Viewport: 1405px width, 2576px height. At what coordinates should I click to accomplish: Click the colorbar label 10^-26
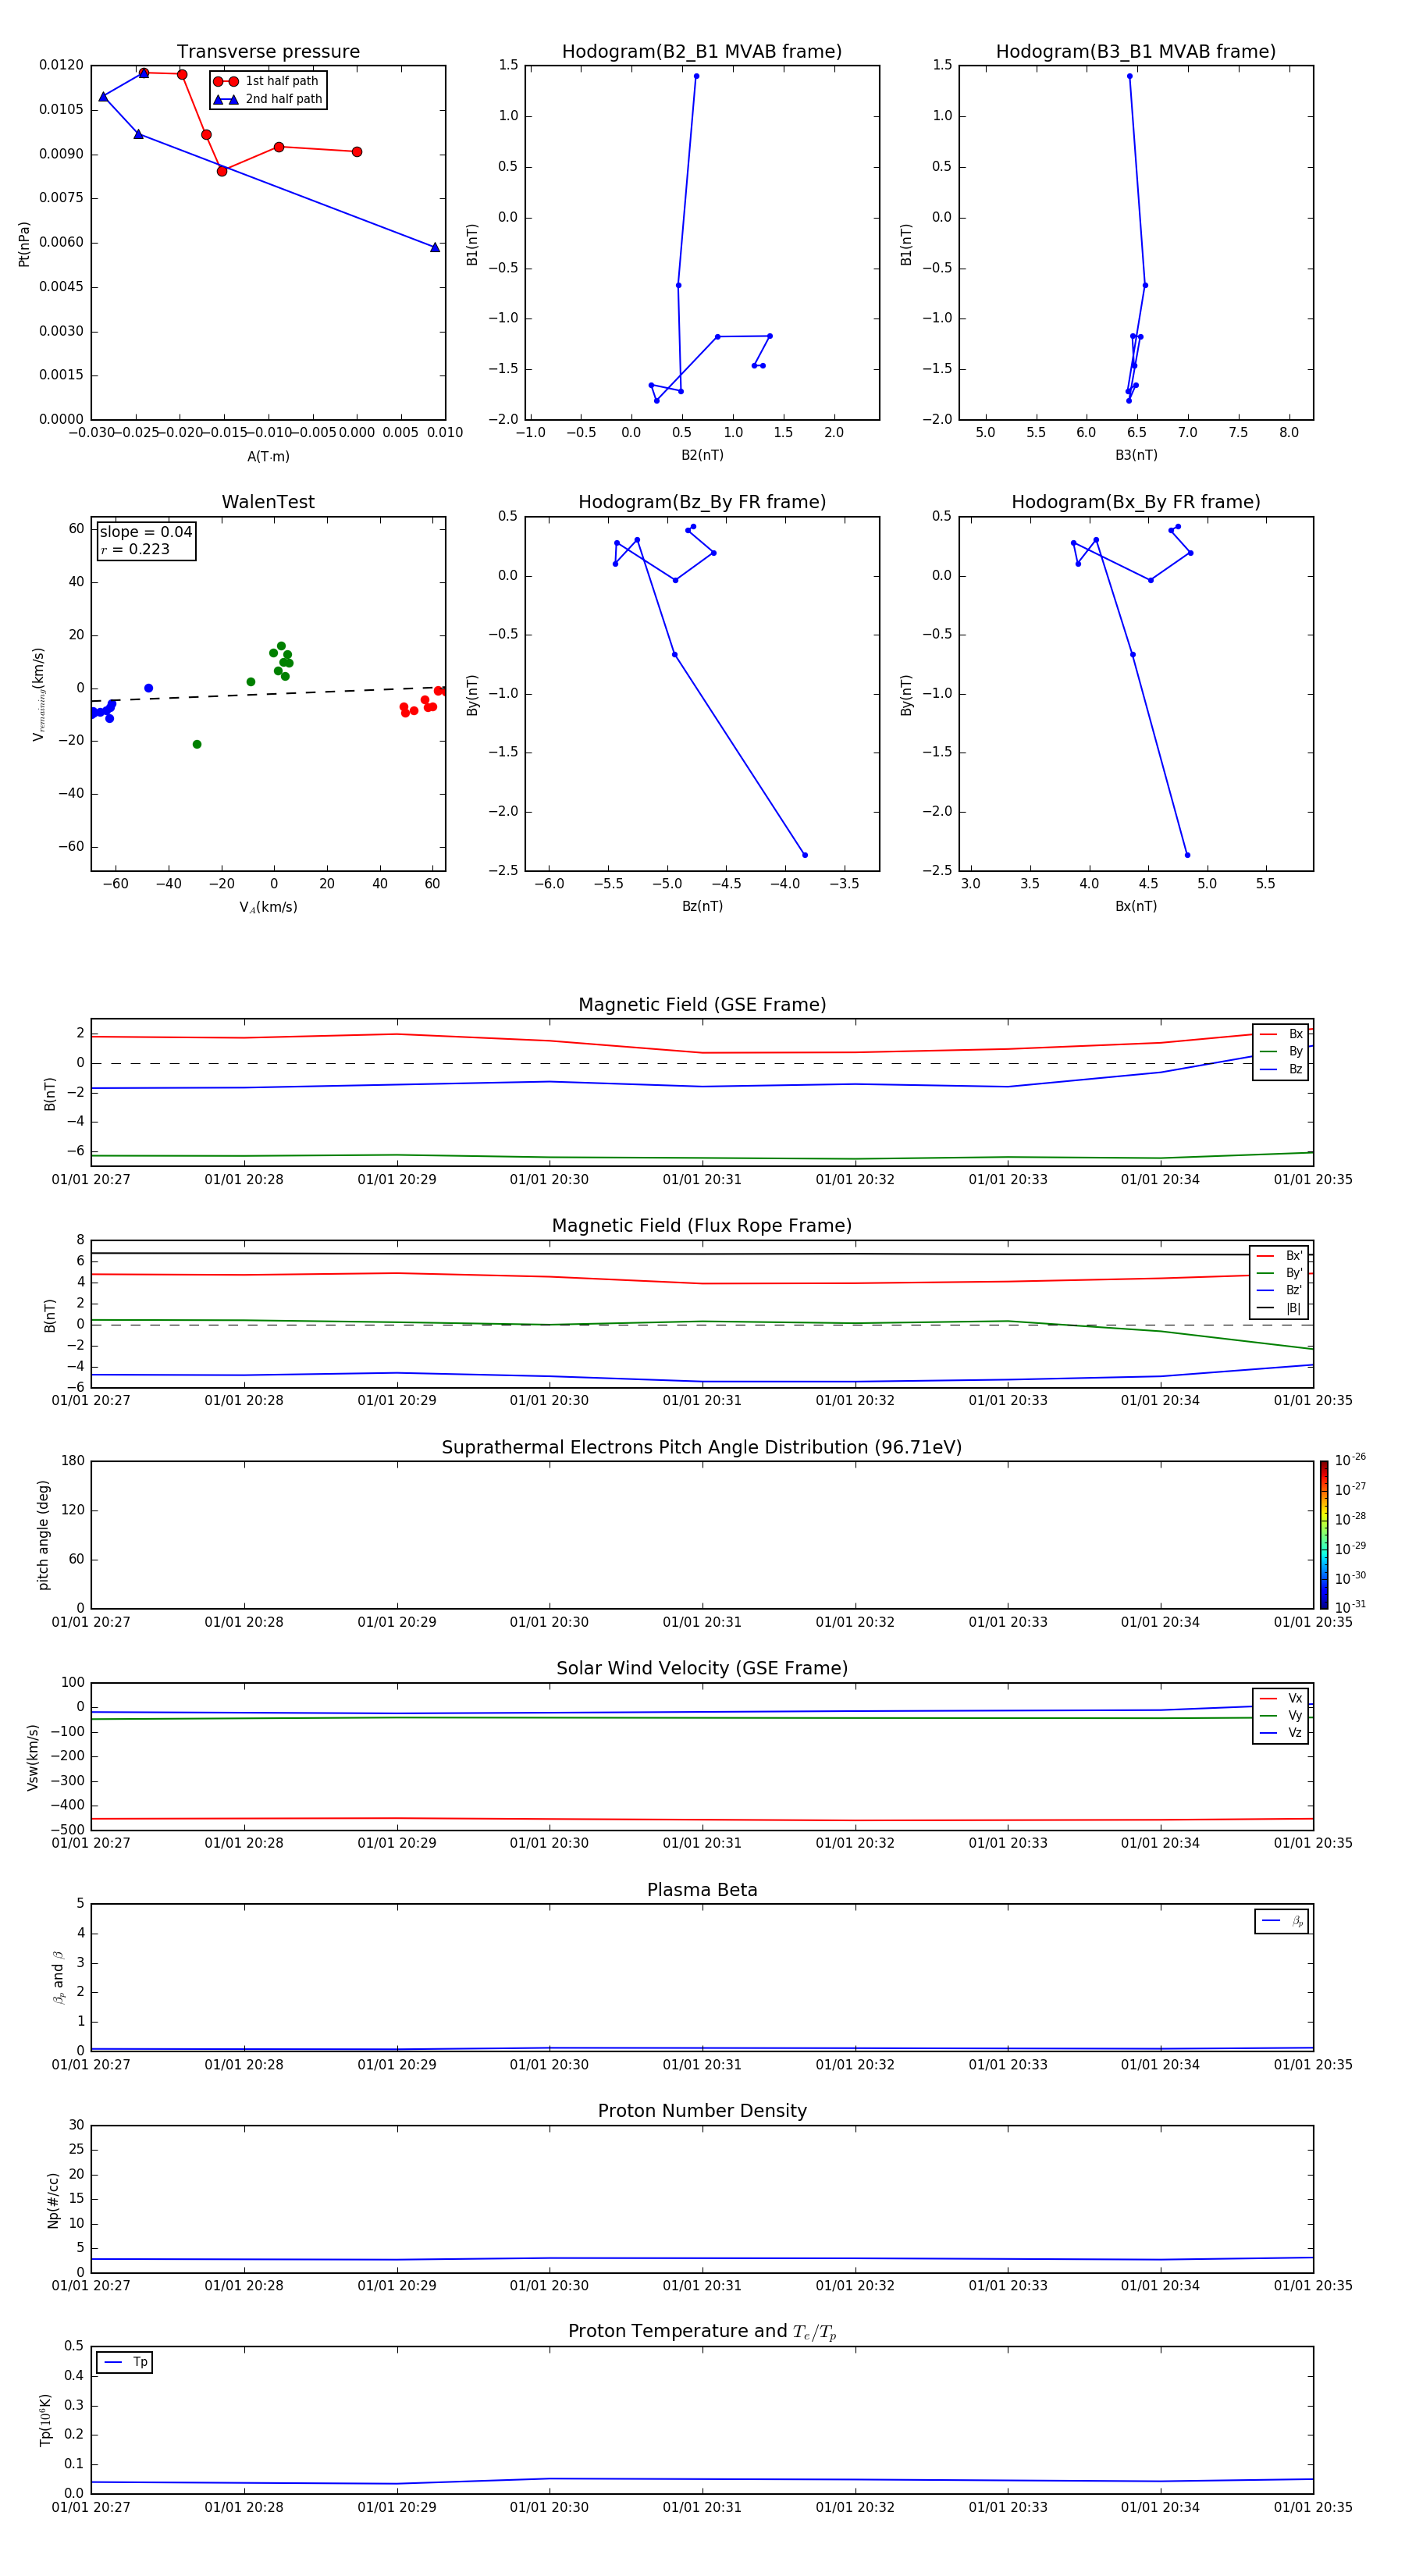1350,1460
